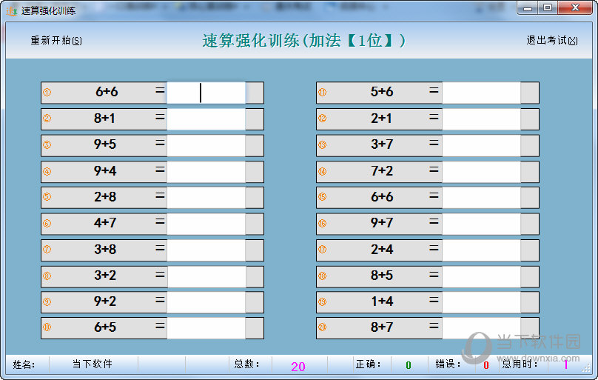Viewport: 598px width, 380px height.
Task: Click the answer field for question 1 (6+6)
Action: [206, 93]
